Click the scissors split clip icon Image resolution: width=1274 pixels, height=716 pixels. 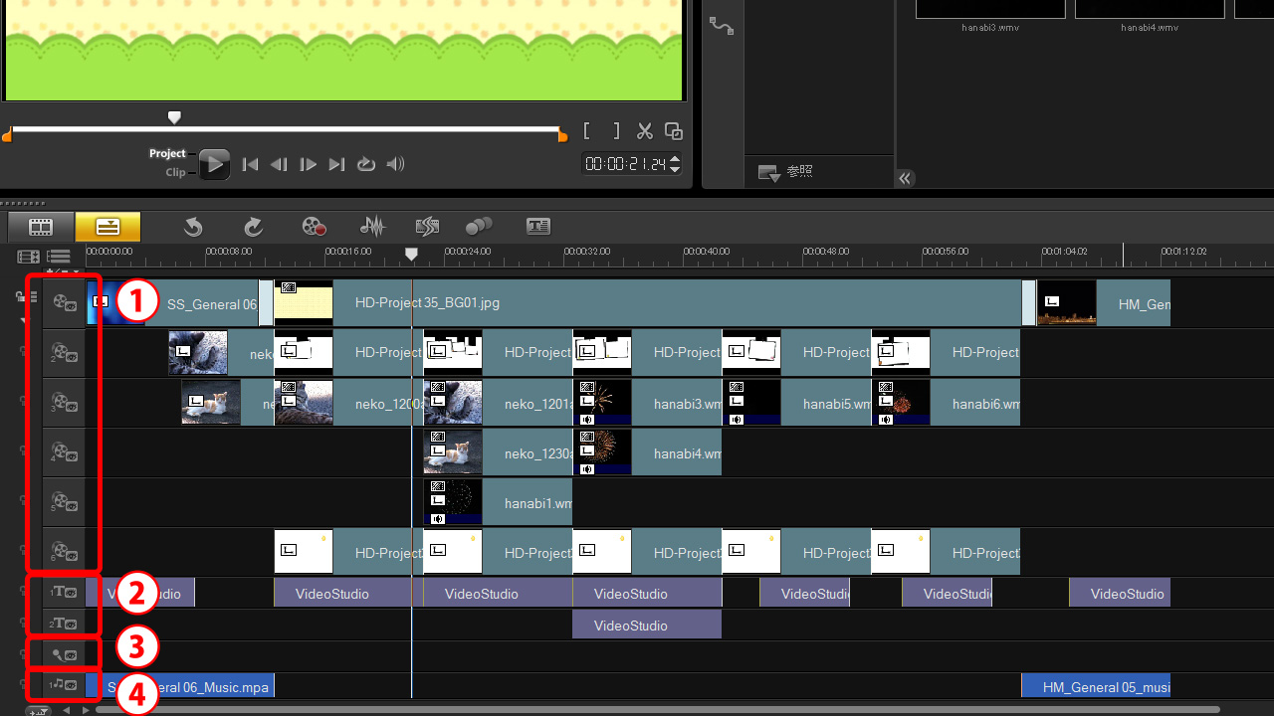(644, 131)
